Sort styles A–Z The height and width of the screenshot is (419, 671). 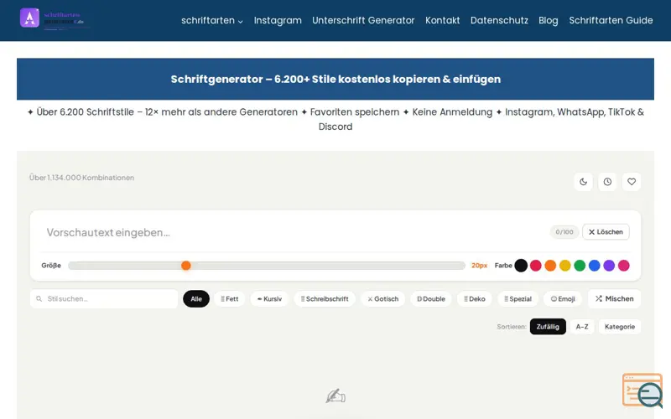point(582,327)
